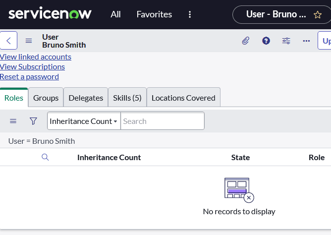Toggle column search with the magnifier icon
Viewport: 331px width, 235px height.
point(45,157)
